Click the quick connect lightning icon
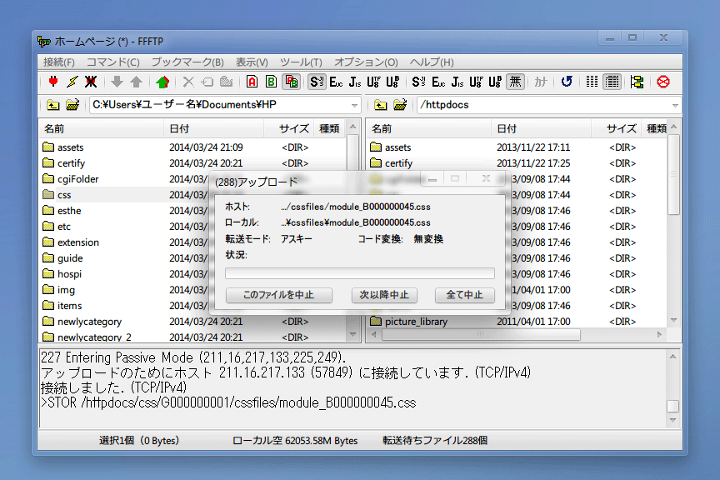 point(72,82)
